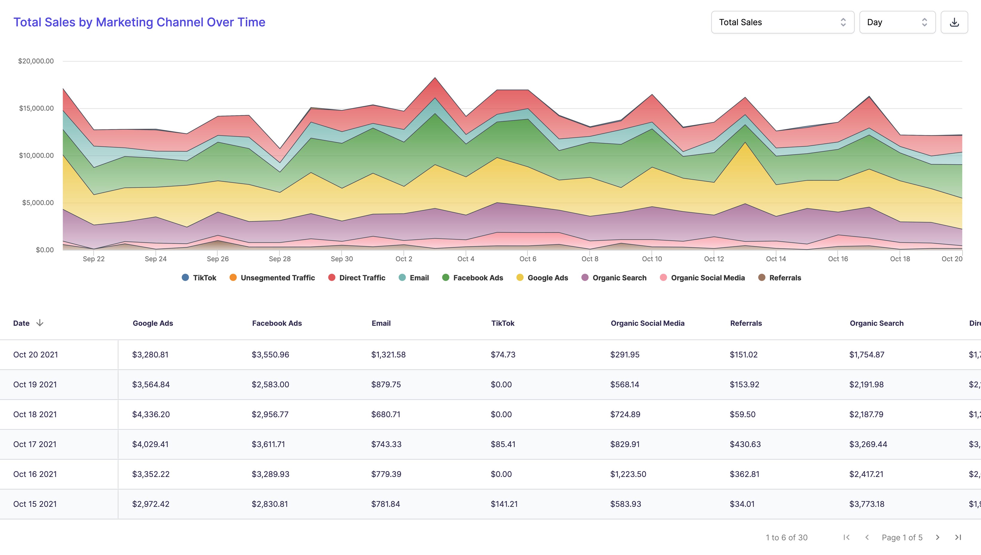Go back to the previous page
This screenshot has width=981, height=555.
click(867, 537)
